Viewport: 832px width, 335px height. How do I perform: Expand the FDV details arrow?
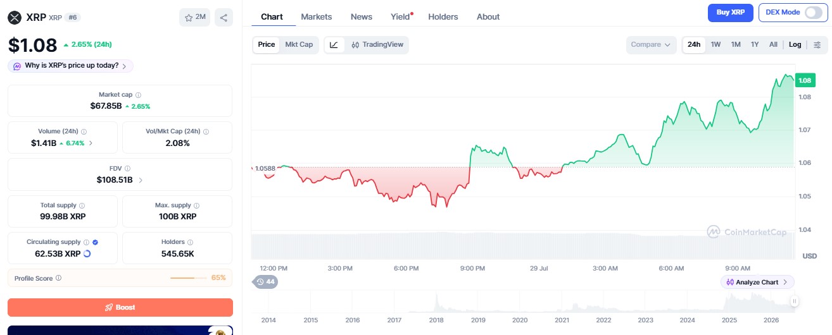(x=141, y=180)
